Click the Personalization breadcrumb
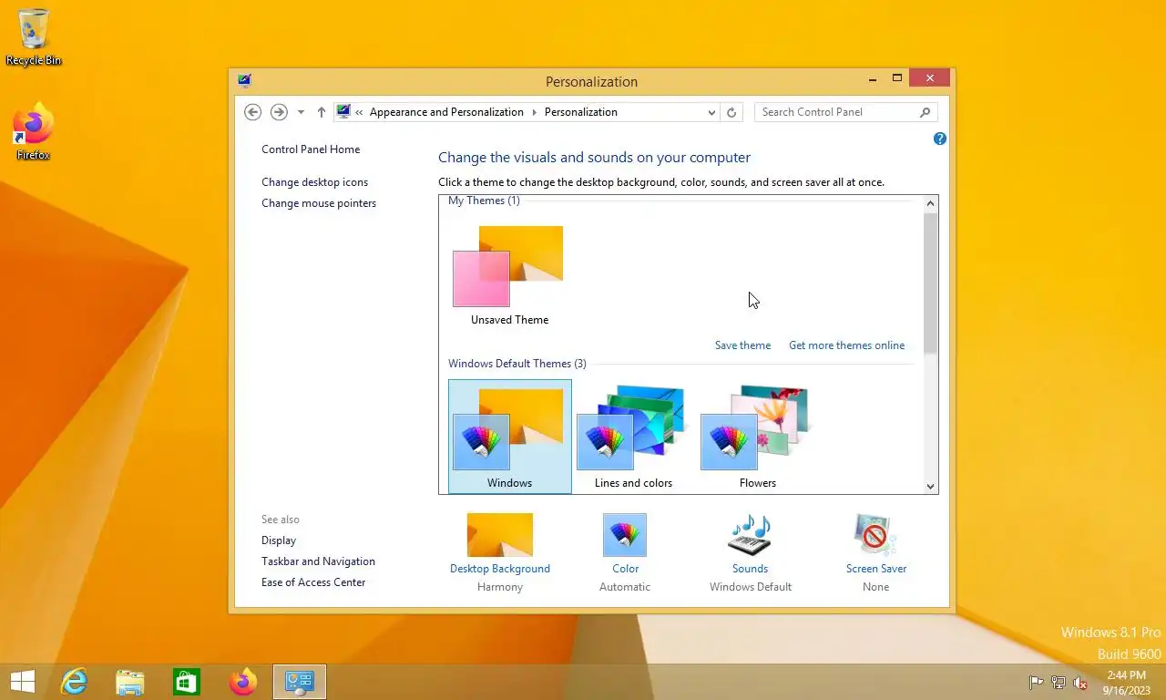 coord(581,112)
